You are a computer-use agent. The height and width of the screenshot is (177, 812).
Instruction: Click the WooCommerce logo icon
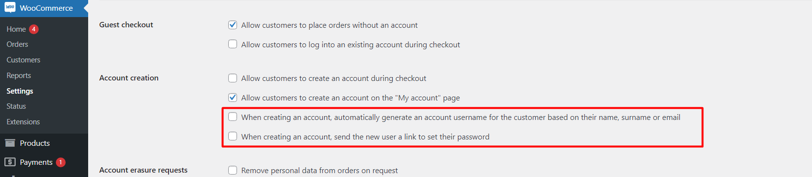point(10,7)
